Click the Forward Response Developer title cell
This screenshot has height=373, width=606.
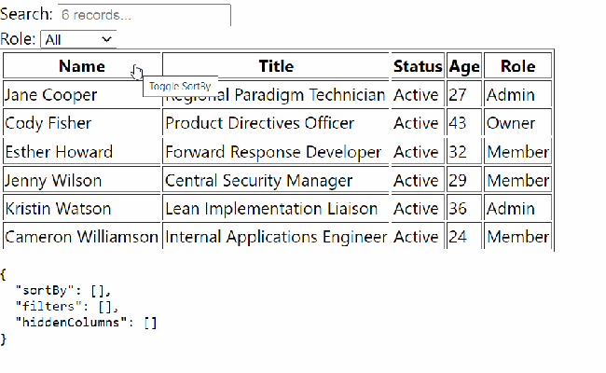point(276,151)
